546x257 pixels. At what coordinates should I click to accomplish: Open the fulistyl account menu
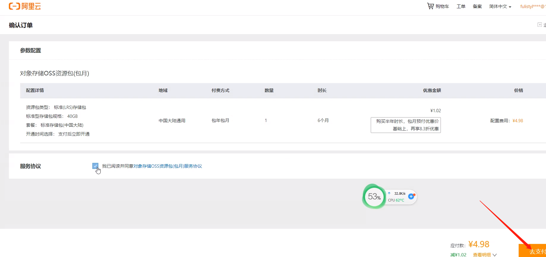(533, 6)
